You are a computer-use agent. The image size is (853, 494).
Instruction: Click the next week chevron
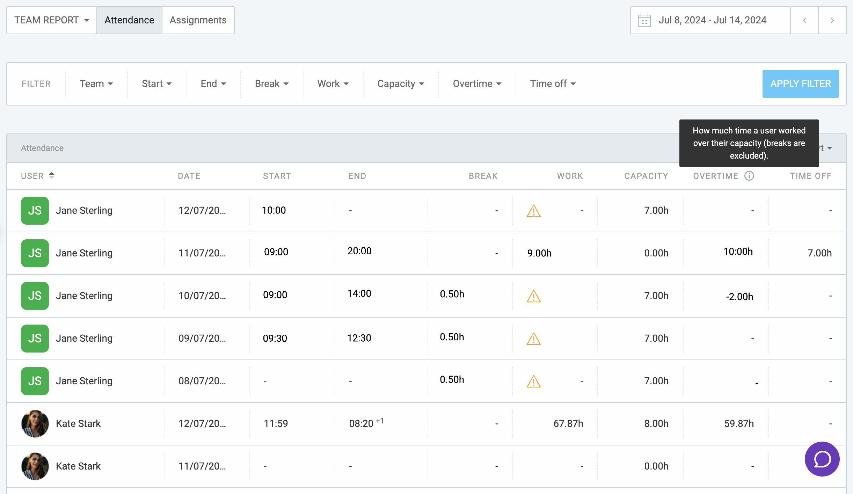tap(832, 20)
